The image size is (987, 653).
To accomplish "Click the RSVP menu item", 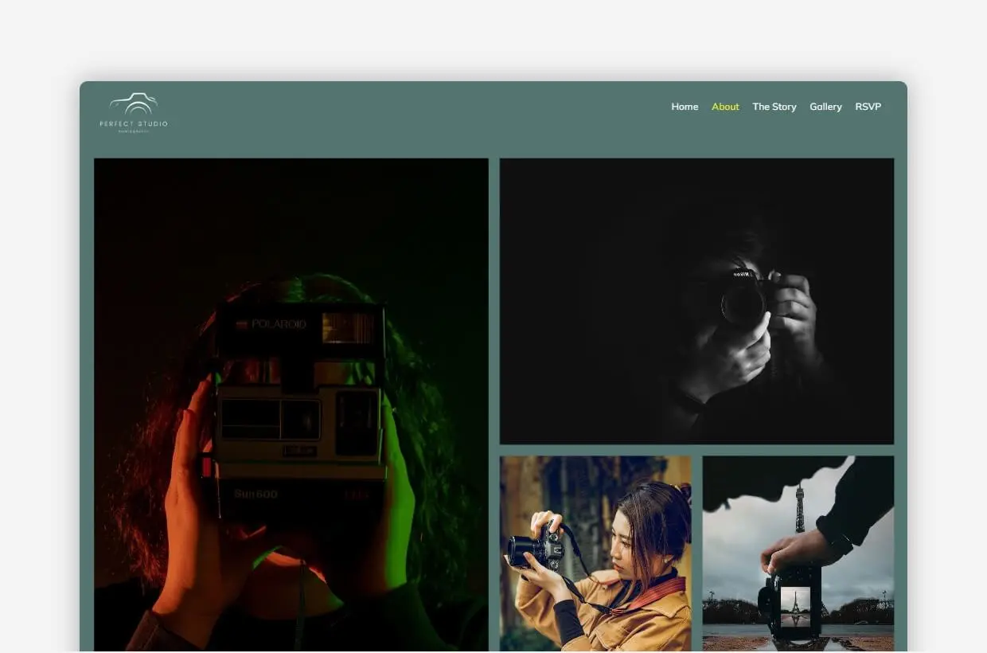I will 868,107.
